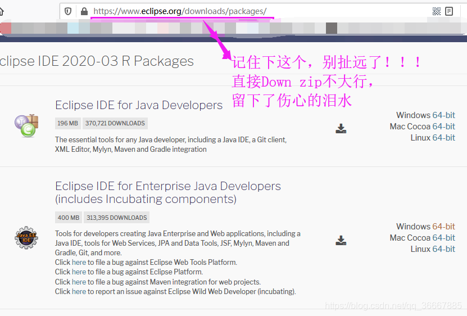Click download icon for Java Developers package
This screenshot has width=467, height=316.
[x=341, y=129]
